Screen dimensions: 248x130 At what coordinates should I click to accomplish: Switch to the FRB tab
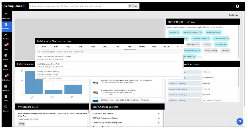click(x=117, y=47)
